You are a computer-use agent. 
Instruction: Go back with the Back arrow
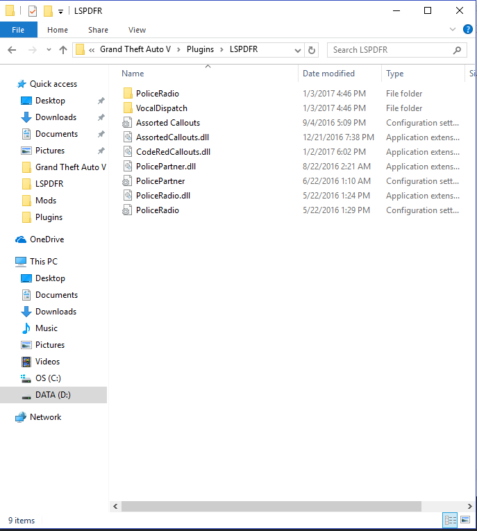[12, 50]
